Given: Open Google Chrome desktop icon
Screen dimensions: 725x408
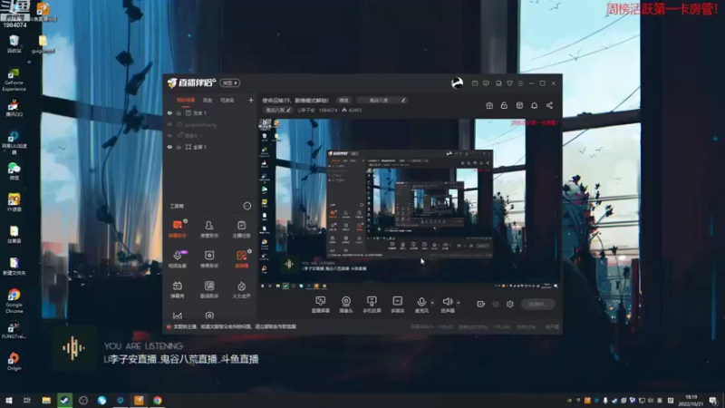Looking at the screenshot, I should click(x=14, y=301).
